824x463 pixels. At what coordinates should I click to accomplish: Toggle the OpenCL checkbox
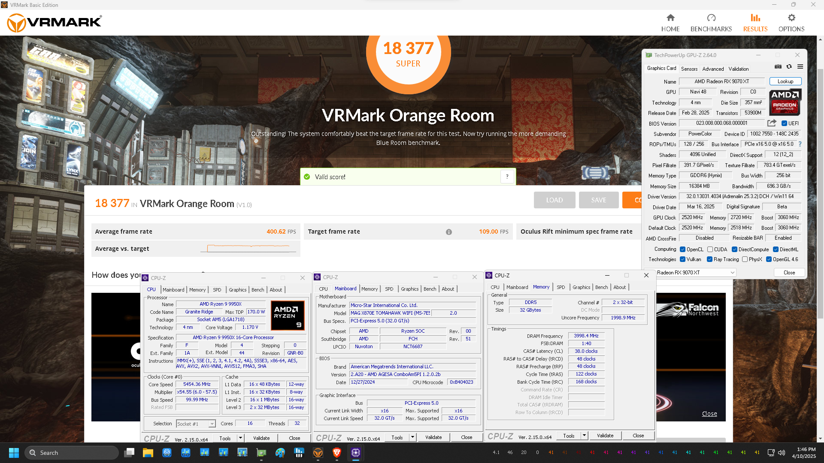point(682,250)
